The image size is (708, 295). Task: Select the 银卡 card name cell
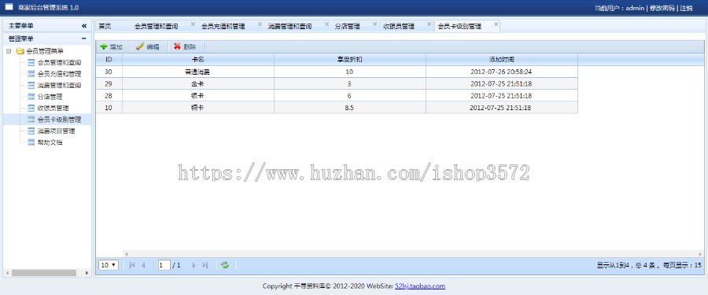coord(198,96)
